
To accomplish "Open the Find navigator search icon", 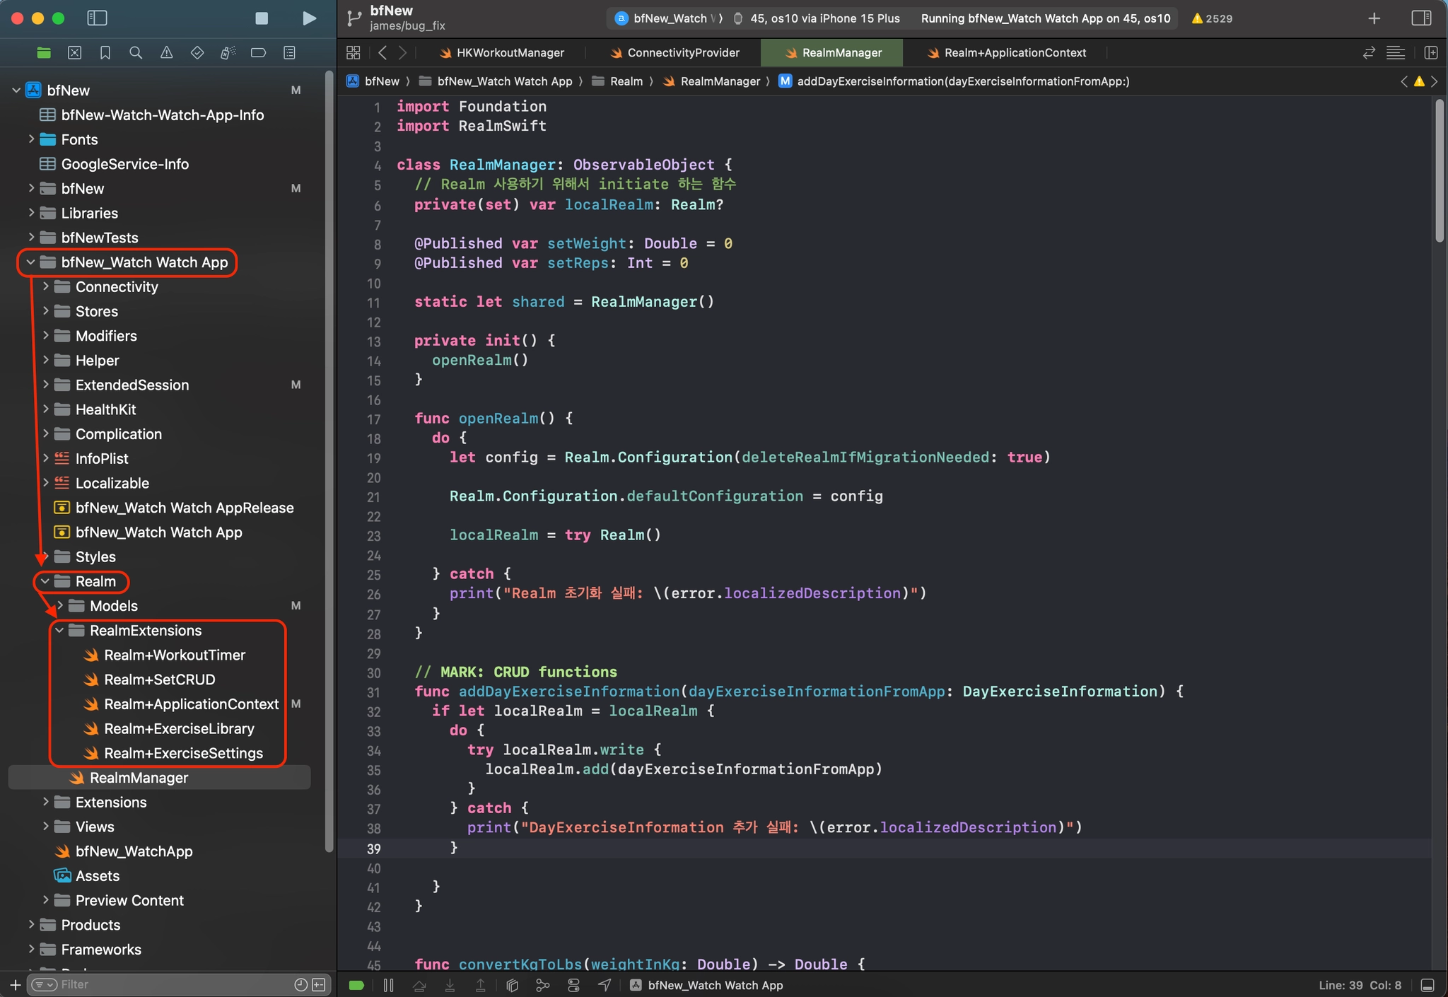I will coord(136,53).
